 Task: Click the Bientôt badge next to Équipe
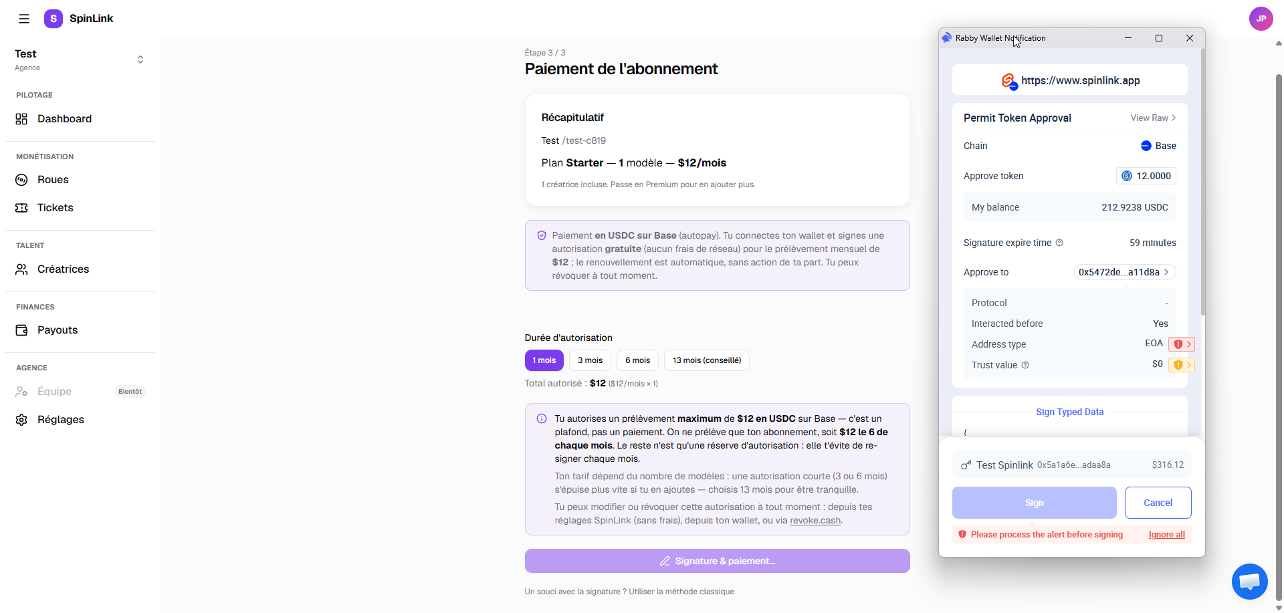click(130, 392)
